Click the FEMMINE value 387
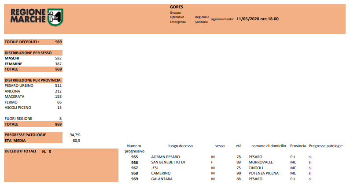This screenshot has width=350, height=193. [58, 64]
